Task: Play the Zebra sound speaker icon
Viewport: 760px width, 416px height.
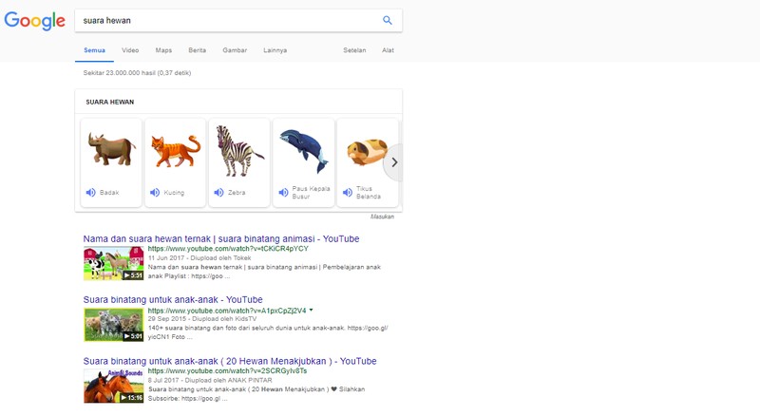Action: click(218, 193)
